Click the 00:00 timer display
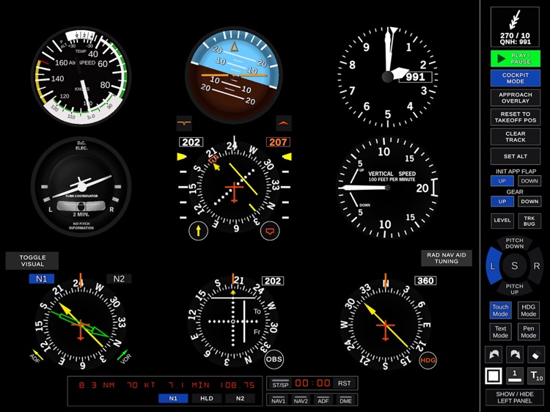The height and width of the screenshot is (412, 550). (x=312, y=383)
